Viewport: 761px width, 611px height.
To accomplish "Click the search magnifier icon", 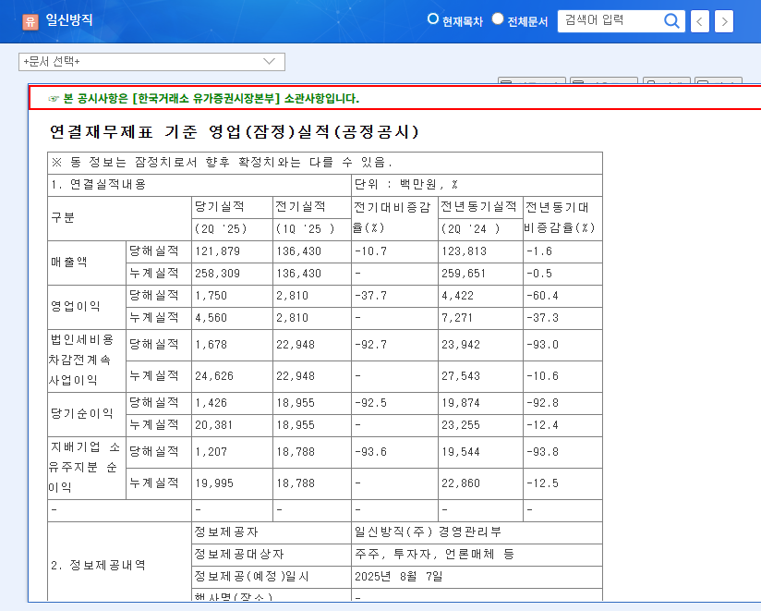I will coord(672,20).
